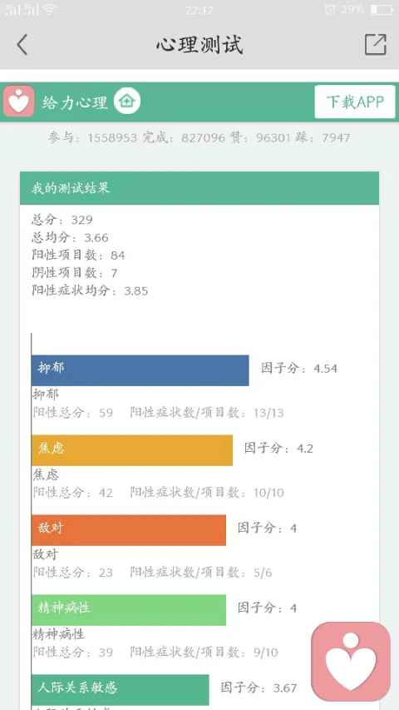Tap the 心理测试 page title

point(199,45)
